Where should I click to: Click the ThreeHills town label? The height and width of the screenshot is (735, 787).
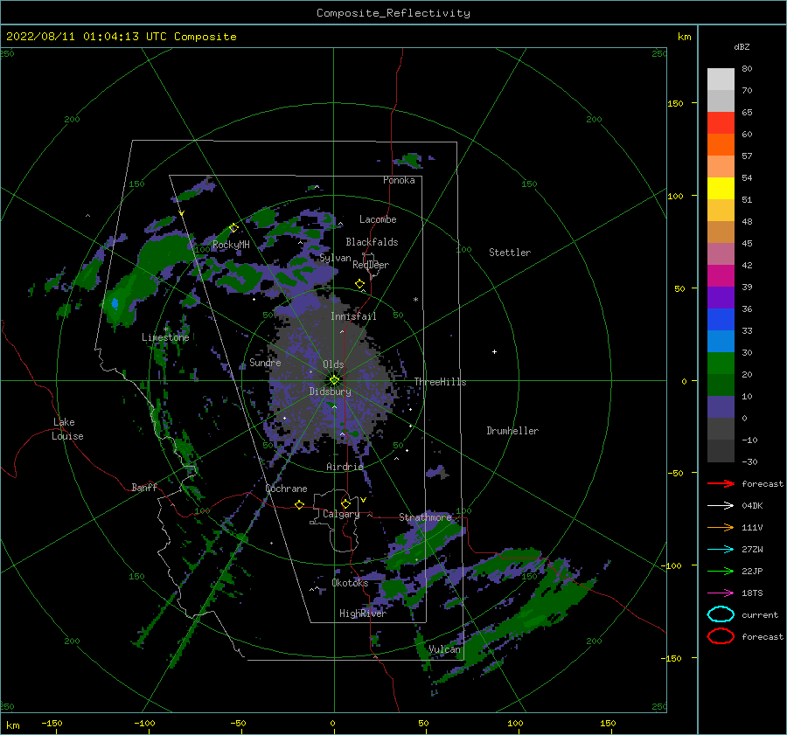coord(440,382)
